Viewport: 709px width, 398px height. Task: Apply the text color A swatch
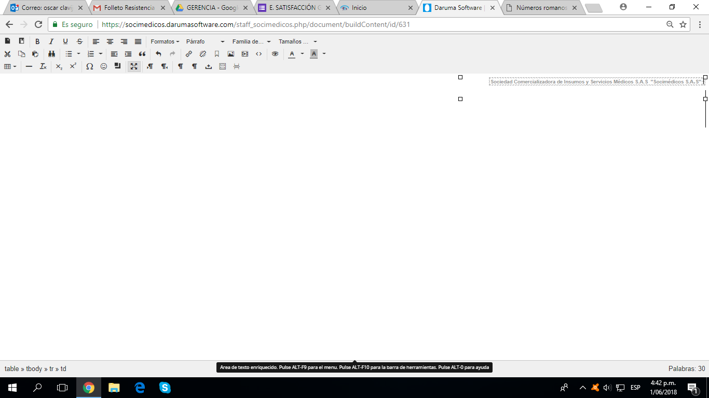point(292,54)
